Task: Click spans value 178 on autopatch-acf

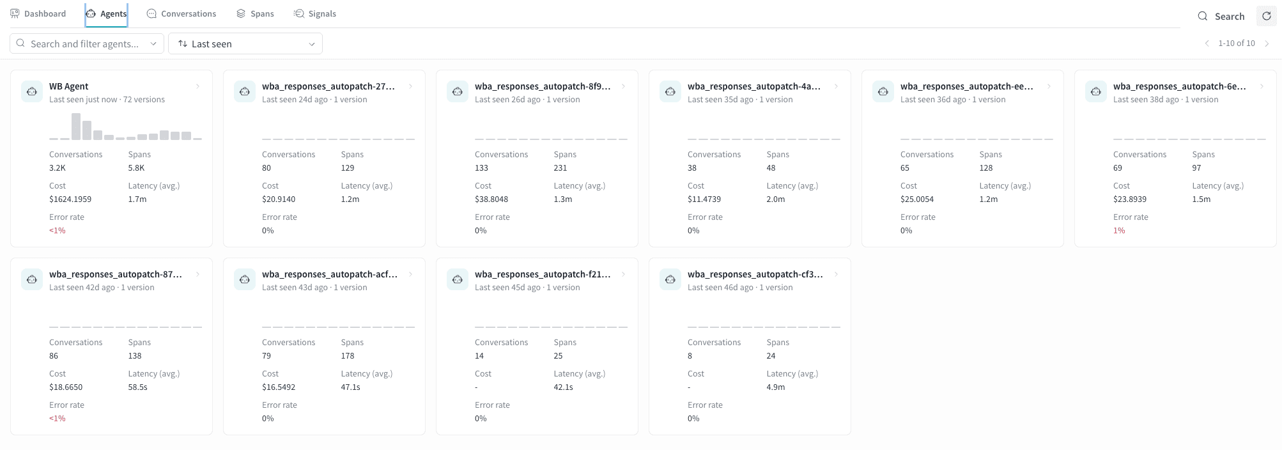Action: point(348,356)
